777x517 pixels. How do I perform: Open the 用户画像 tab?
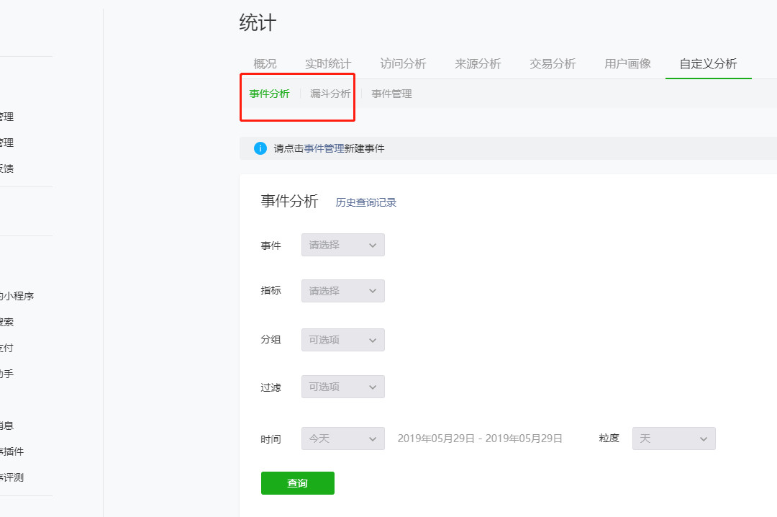pyautogui.click(x=627, y=64)
